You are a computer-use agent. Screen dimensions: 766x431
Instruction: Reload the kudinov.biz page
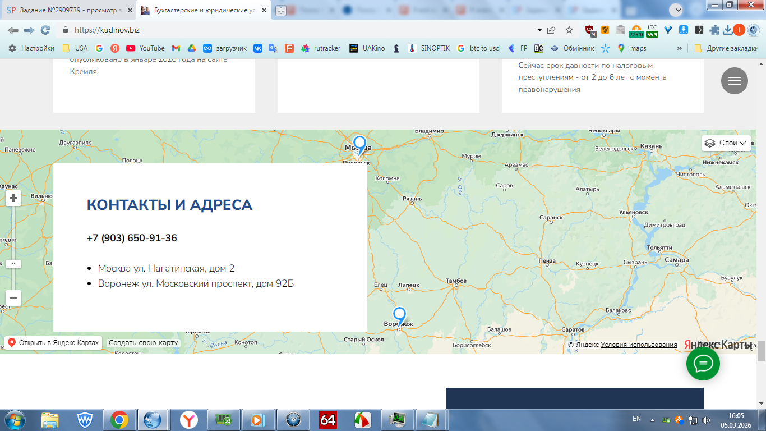pos(45,30)
